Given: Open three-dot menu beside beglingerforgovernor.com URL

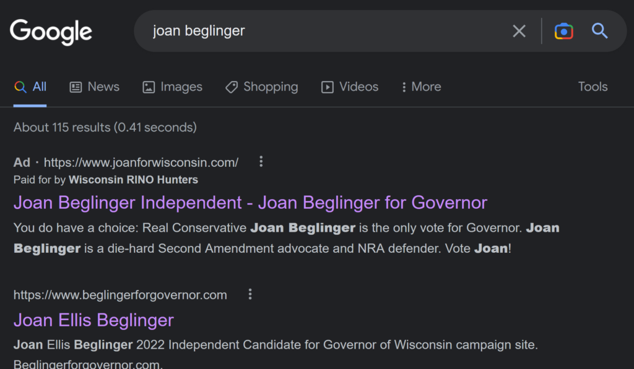Looking at the screenshot, I should (x=250, y=294).
